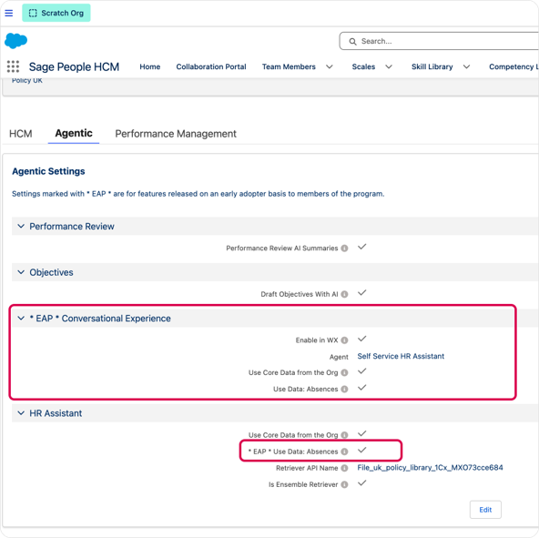Image resolution: width=539 pixels, height=538 pixels.
Task: Click the Edit button
Action: (485, 510)
